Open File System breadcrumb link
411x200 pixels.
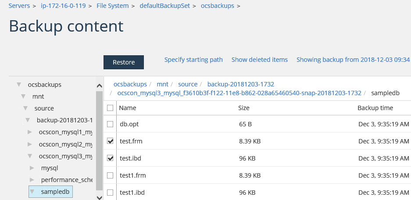tap(112, 6)
